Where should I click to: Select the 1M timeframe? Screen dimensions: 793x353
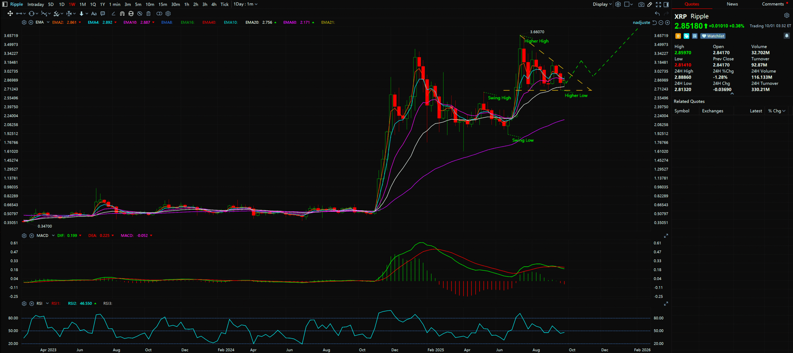[83, 4]
